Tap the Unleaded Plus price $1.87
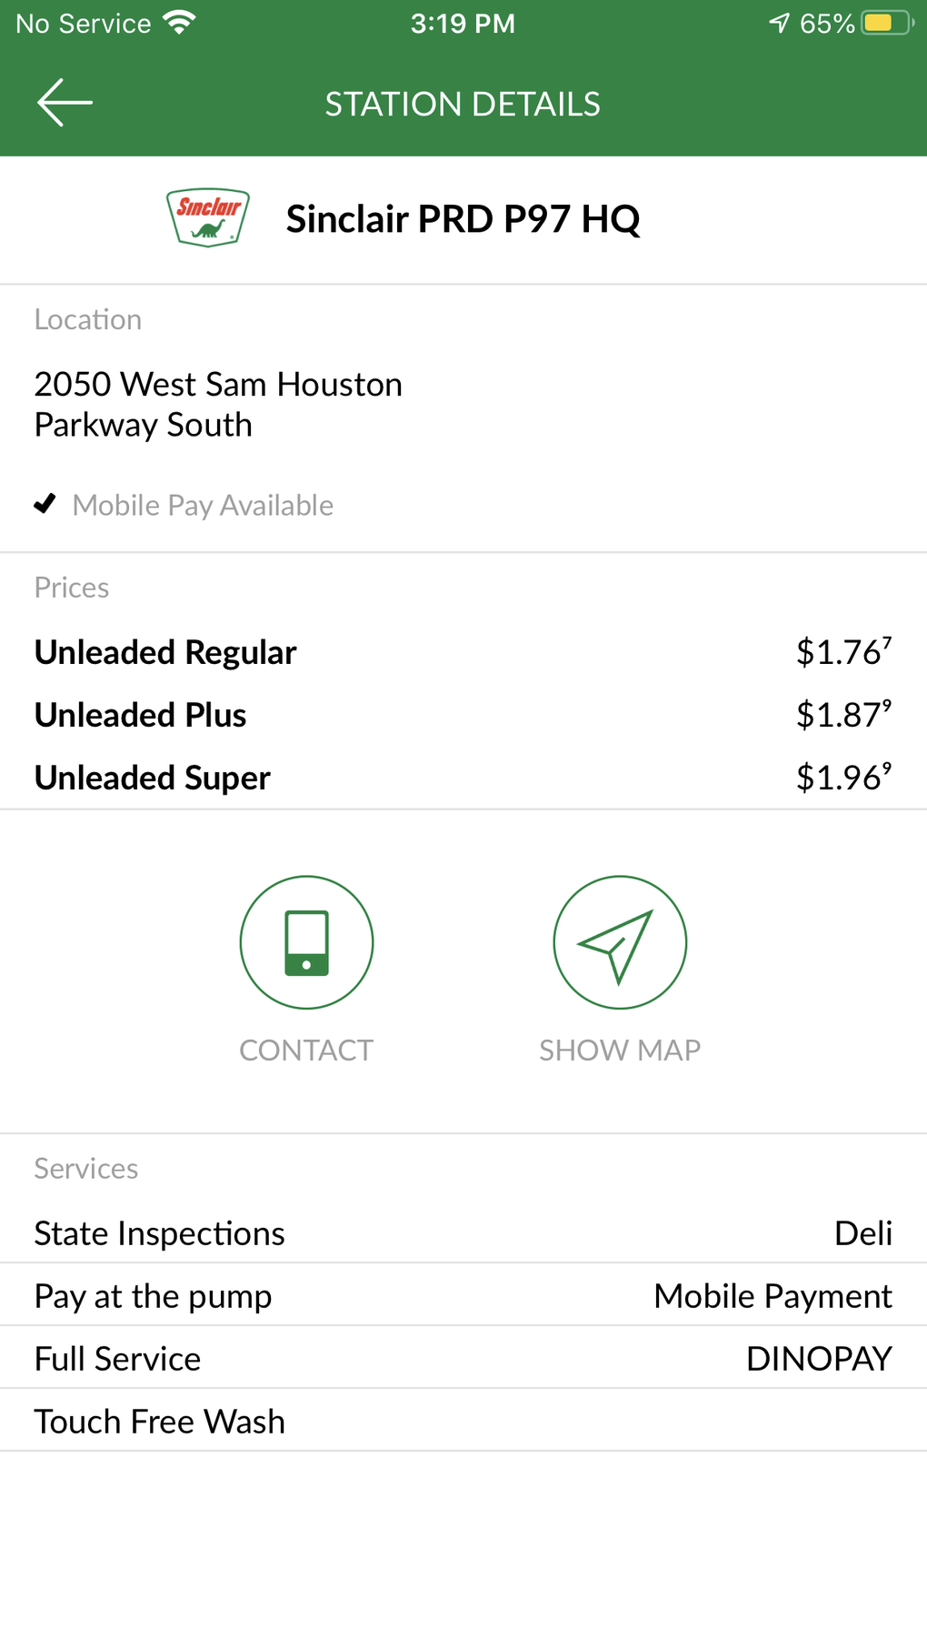Screen dimensions: 927x1649 click(x=843, y=715)
